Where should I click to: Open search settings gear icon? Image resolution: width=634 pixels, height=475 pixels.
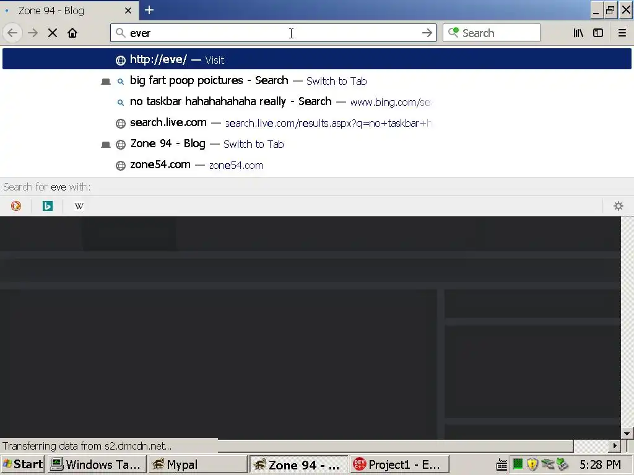point(619,206)
